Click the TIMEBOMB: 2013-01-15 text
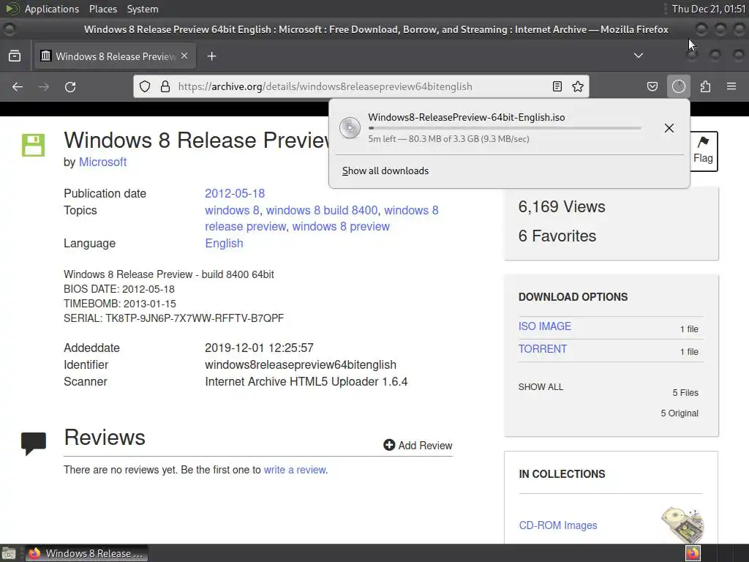The image size is (749, 562). [120, 304]
